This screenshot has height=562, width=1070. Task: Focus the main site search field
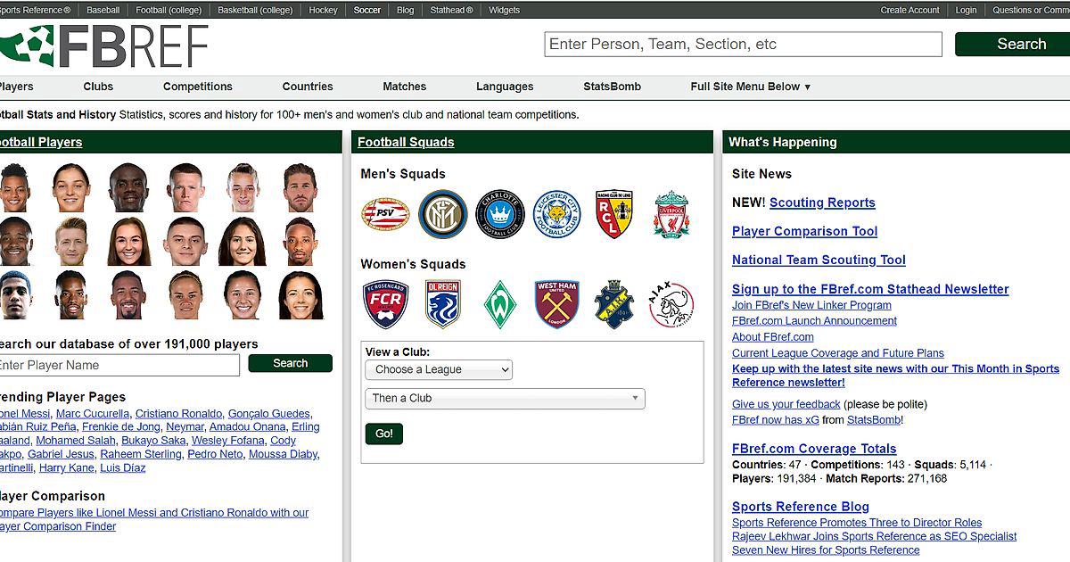point(744,44)
